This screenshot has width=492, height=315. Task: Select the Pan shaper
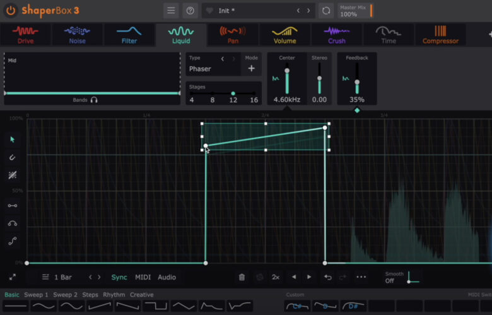pos(232,35)
